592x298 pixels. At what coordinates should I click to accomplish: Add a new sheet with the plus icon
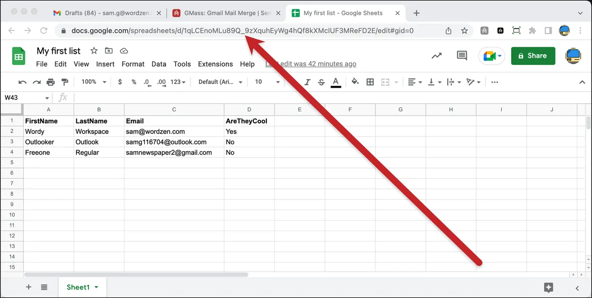point(28,287)
